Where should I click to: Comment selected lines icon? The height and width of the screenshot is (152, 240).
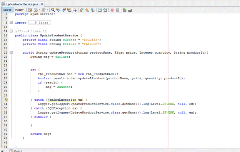(125, 10)
